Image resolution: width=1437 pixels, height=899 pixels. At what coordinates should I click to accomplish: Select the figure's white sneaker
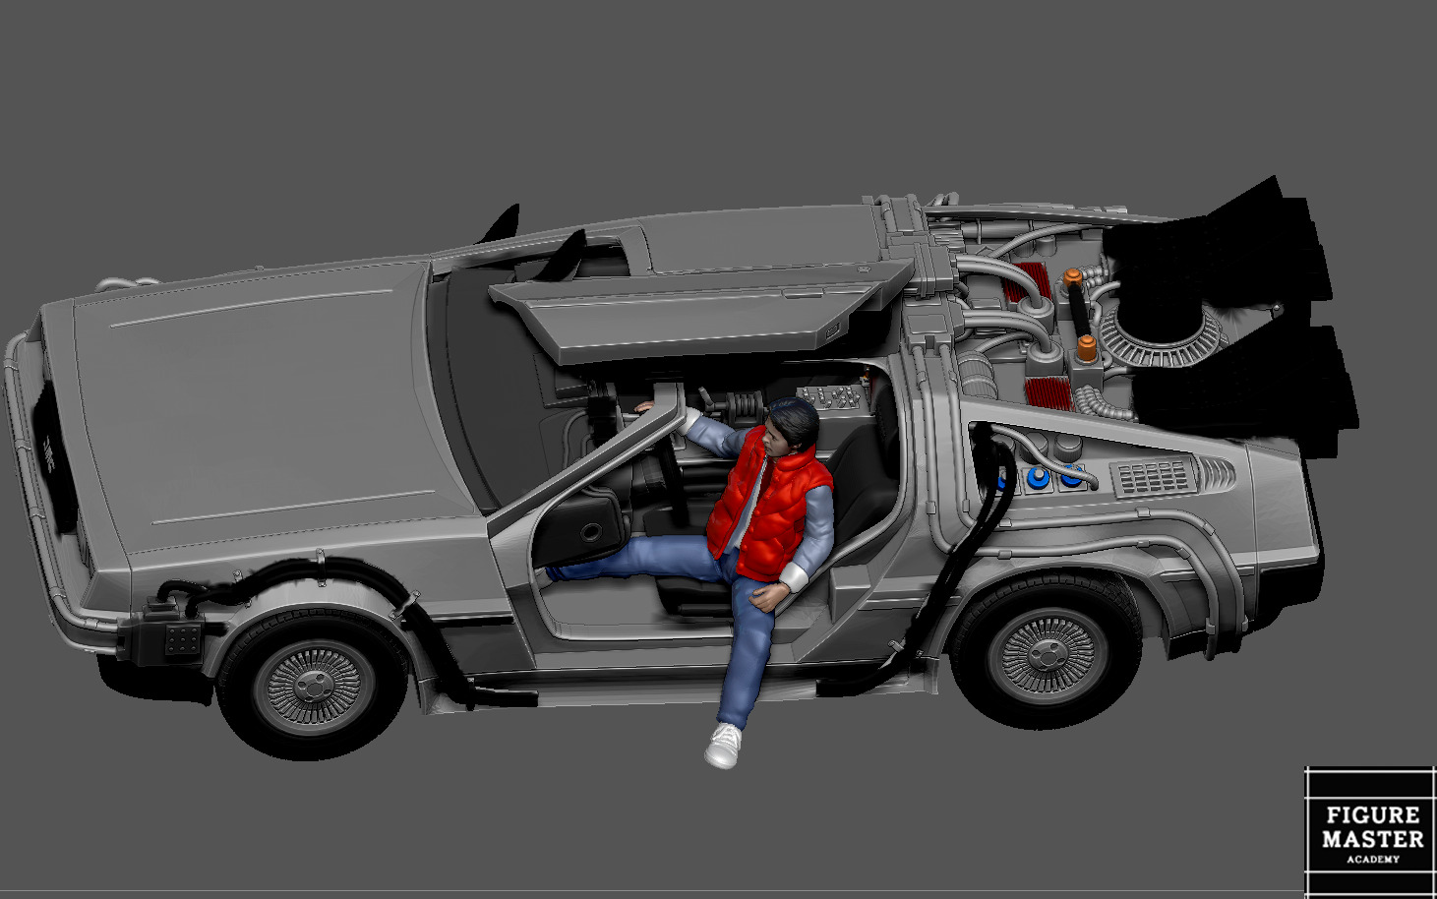[x=723, y=746]
